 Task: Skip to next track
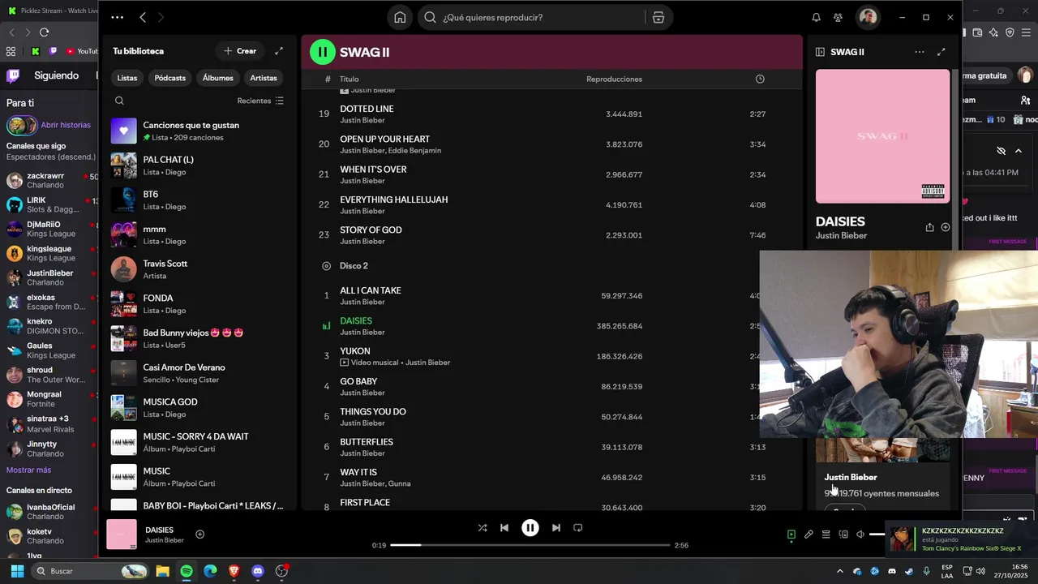pos(555,528)
